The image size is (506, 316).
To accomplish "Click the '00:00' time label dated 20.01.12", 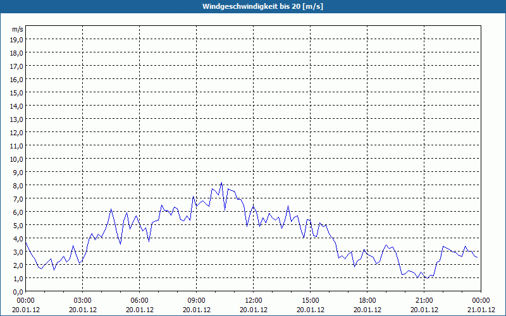I will 26,301.
